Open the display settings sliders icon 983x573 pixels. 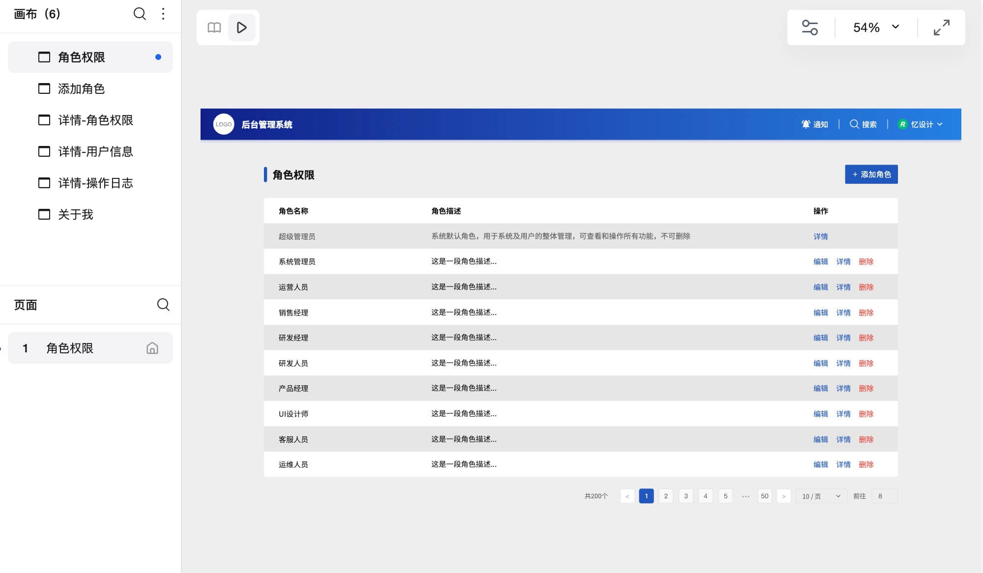[x=810, y=28]
